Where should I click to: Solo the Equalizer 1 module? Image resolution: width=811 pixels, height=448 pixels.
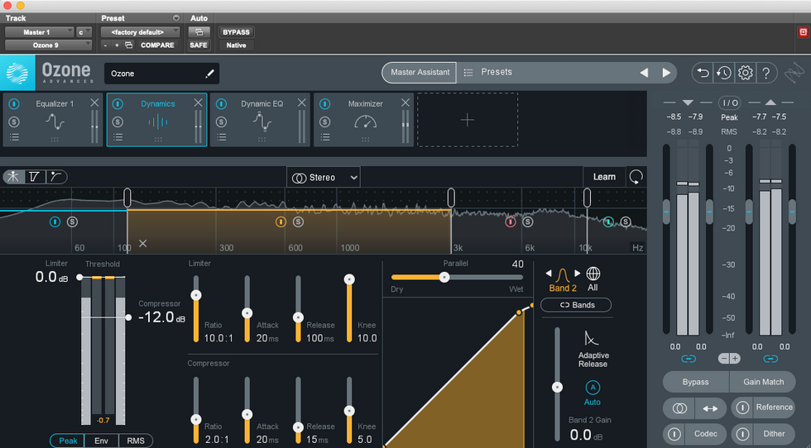tap(14, 122)
